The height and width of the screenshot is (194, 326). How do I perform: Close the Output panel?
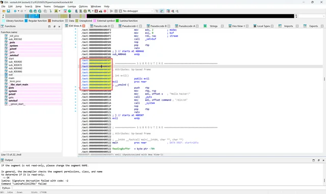click(323, 160)
